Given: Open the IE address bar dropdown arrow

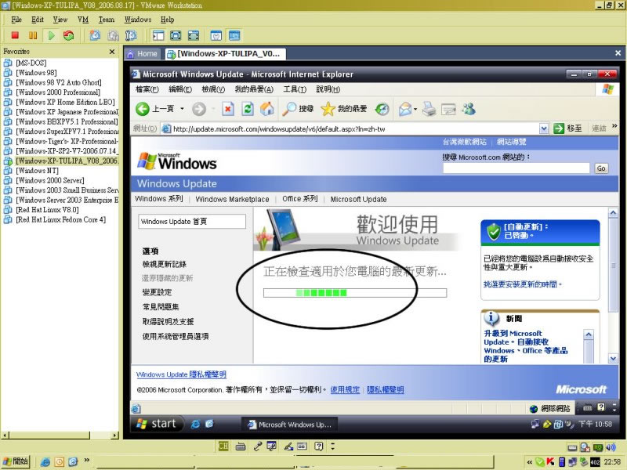Looking at the screenshot, I should [x=543, y=128].
